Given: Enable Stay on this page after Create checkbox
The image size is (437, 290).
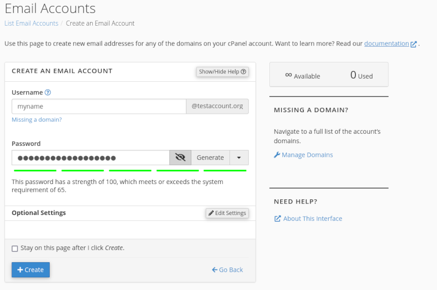Looking at the screenshot, I should (x=15, y=248).
